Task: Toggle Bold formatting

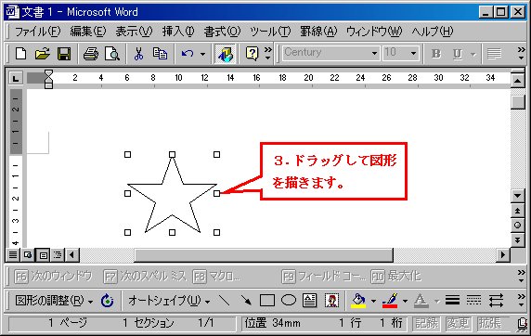Action: click(436, 54)
